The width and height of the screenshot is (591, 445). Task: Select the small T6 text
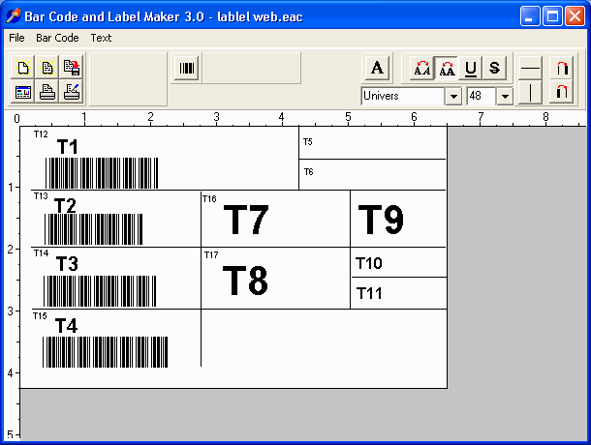(308, 172)
